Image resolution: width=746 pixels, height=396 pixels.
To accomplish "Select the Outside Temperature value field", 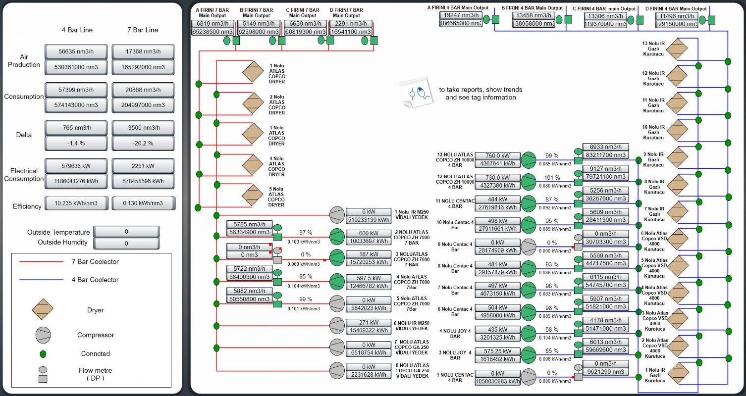I will coord(126,232).
